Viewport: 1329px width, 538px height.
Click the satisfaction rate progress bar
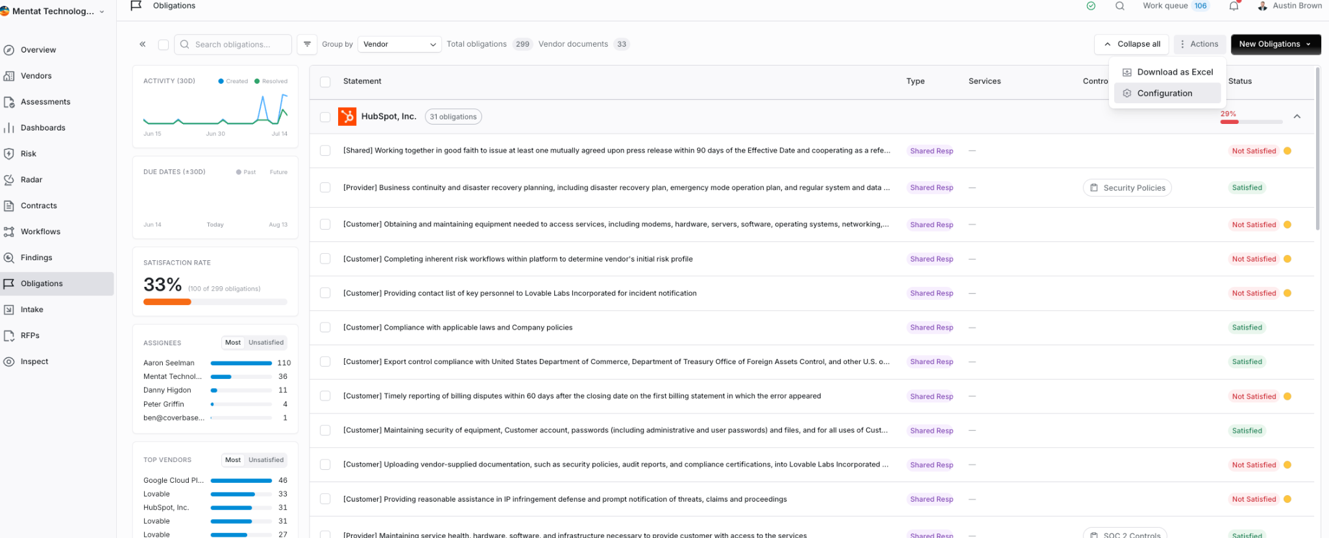click(215, 302)
